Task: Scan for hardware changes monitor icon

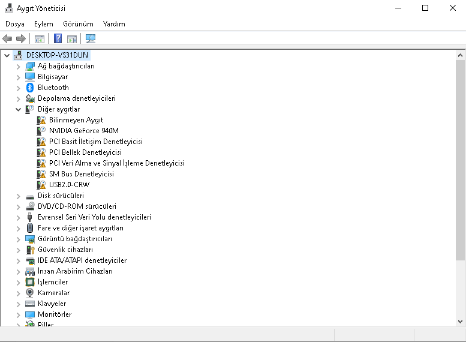Action: pyautogui.click(x=91, y=38)
